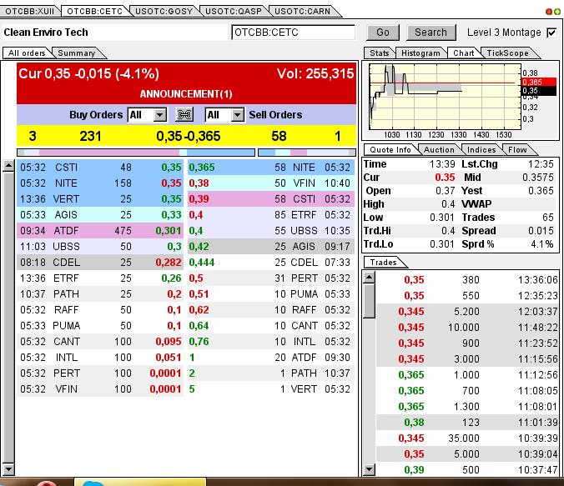Viewport: 564px width, 486px height.
Task: Select NITE buy order of 158
Action: click(100, 183)
